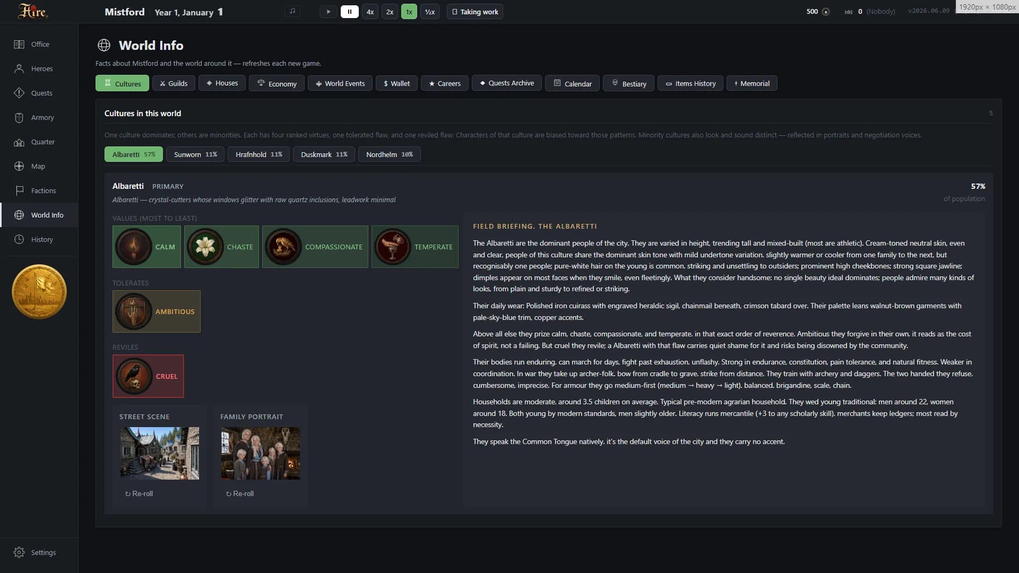Click the Ambitious flaw icon
Screen dimensions: 1019x573
click(134, 311)
